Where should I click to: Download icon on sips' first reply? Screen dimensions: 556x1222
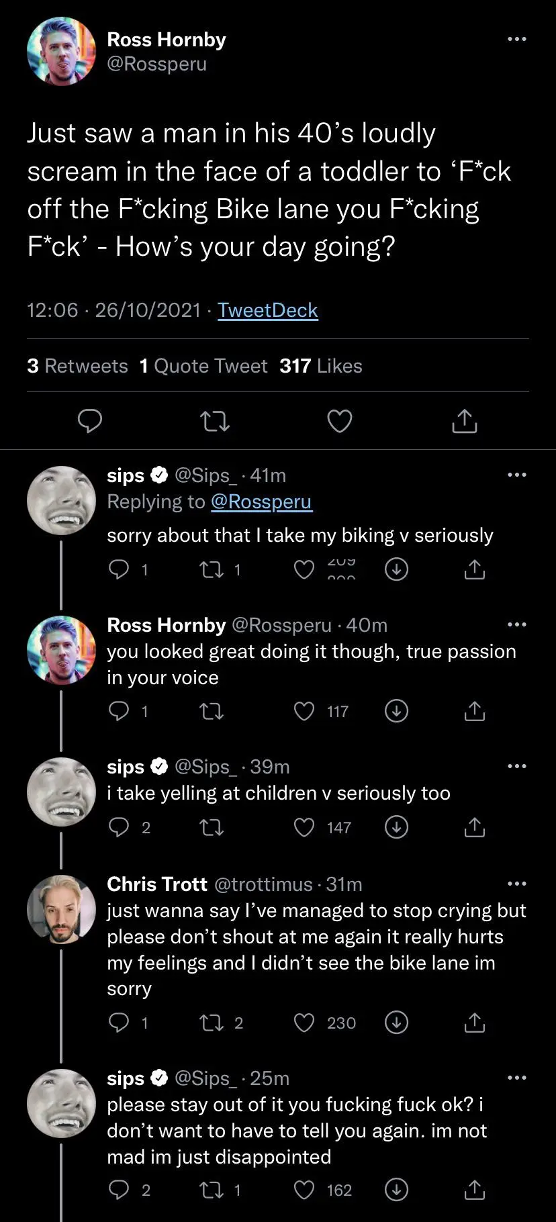[x=397, y=569]
